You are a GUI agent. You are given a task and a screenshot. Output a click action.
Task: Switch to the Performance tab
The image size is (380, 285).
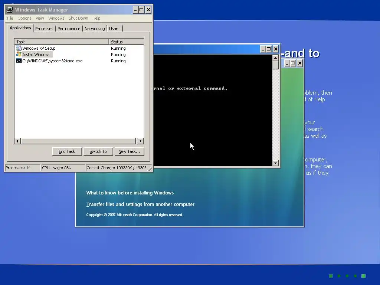[69, 29]
